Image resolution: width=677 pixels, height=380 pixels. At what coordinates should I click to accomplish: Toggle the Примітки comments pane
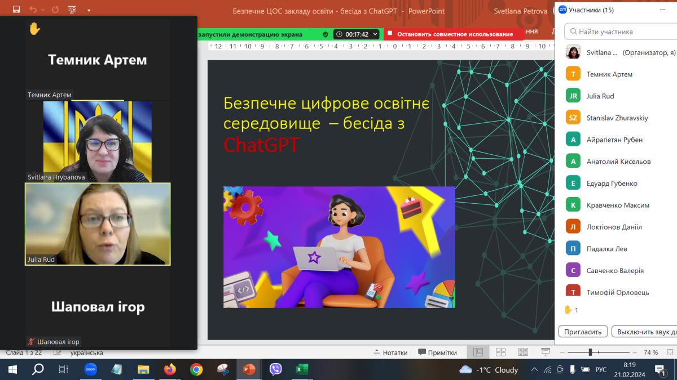(x=437, y=352)
